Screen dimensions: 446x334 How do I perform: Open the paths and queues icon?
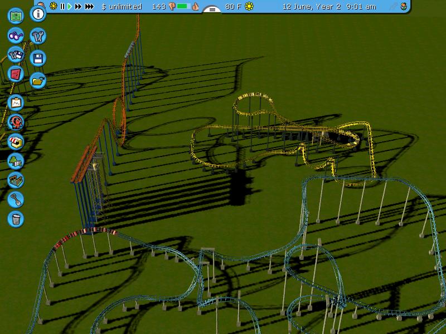(16, 180)
